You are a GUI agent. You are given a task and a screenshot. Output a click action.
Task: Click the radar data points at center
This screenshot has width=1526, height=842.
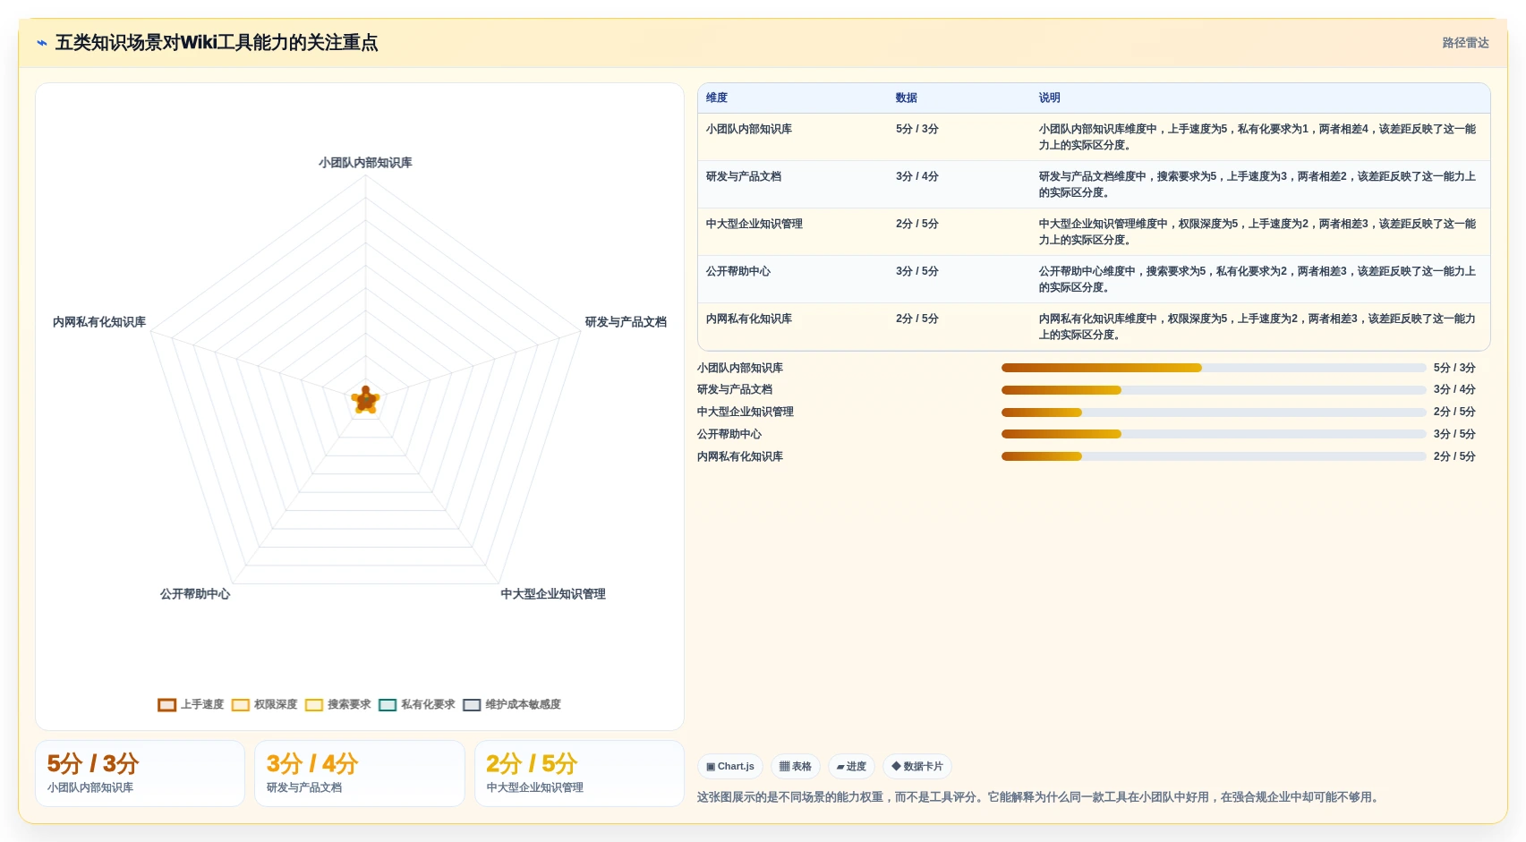365,400
